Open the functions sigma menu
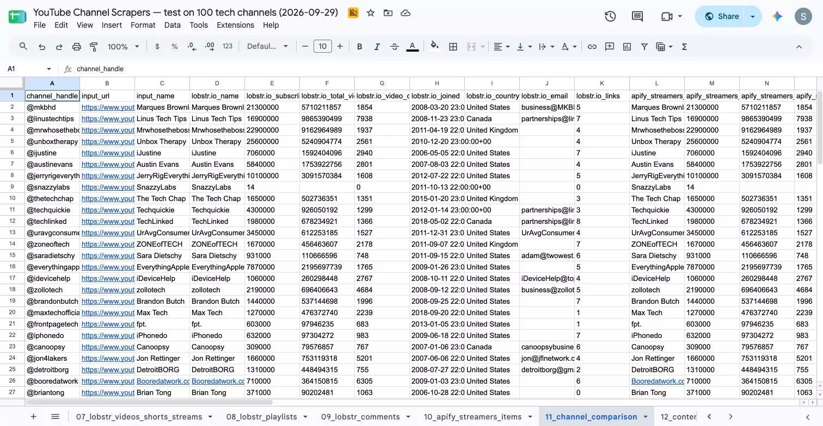 685,47
